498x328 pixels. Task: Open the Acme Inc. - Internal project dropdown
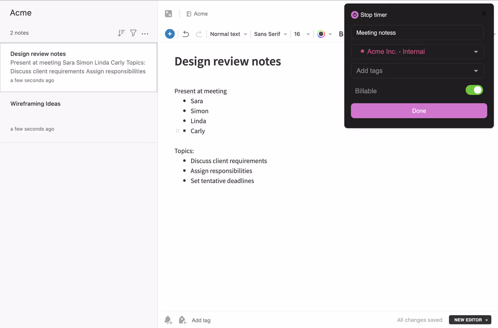417,51
